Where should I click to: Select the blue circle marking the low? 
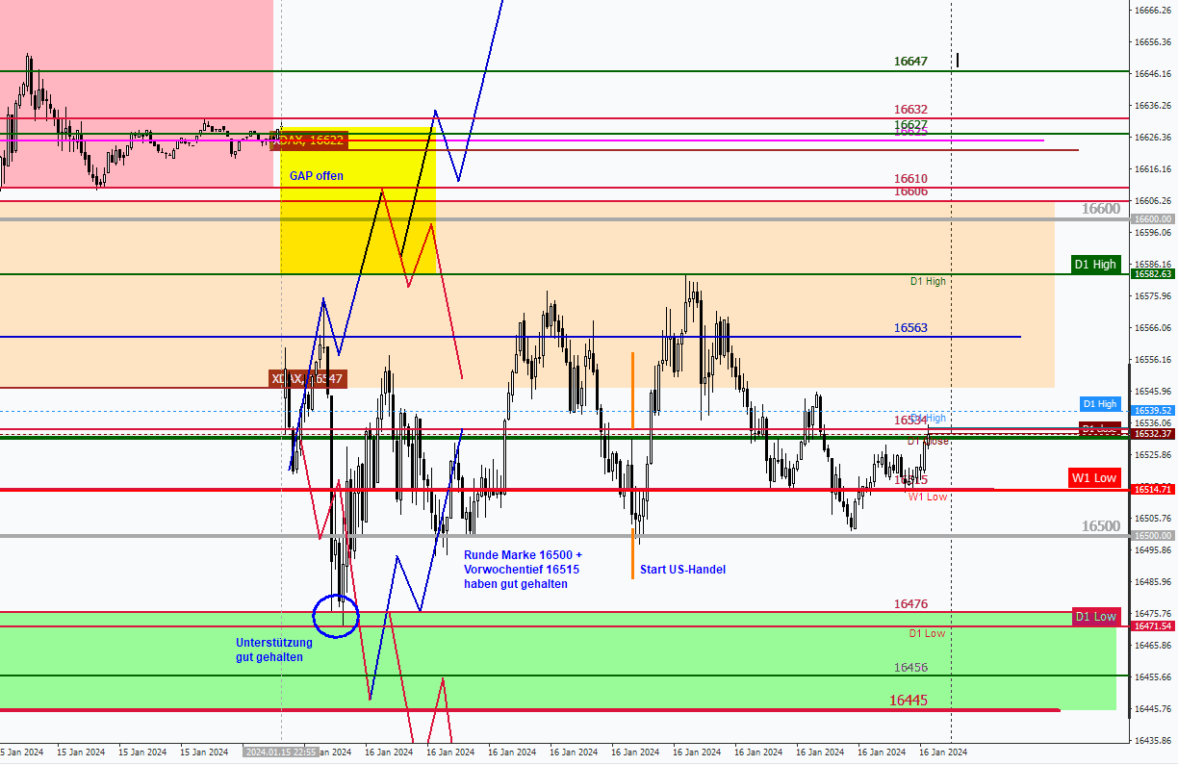tap(337, 614)
